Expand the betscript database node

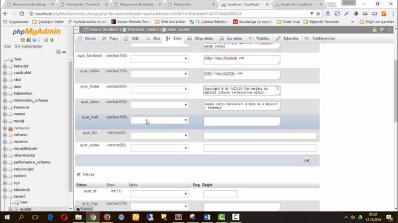pos(4,66)
